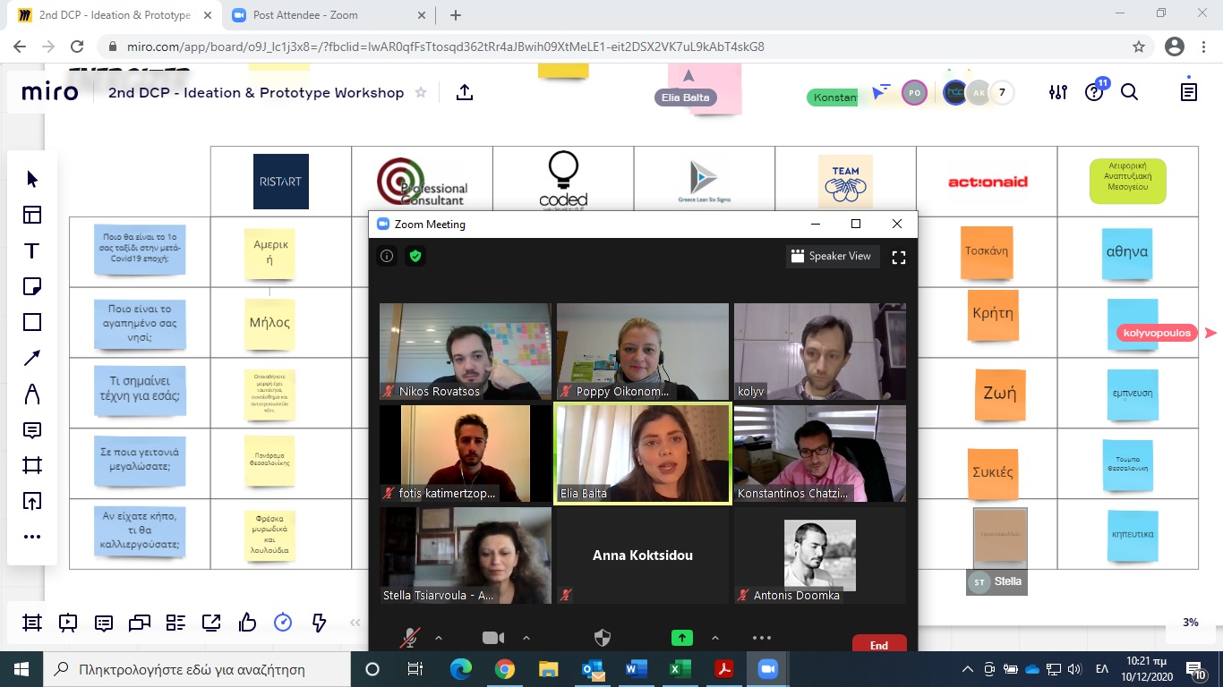Image resolution: width=1223 pixels, height=687 pixels.
Task: Toggle the Zoom video camera
Action: coord(493,637)
